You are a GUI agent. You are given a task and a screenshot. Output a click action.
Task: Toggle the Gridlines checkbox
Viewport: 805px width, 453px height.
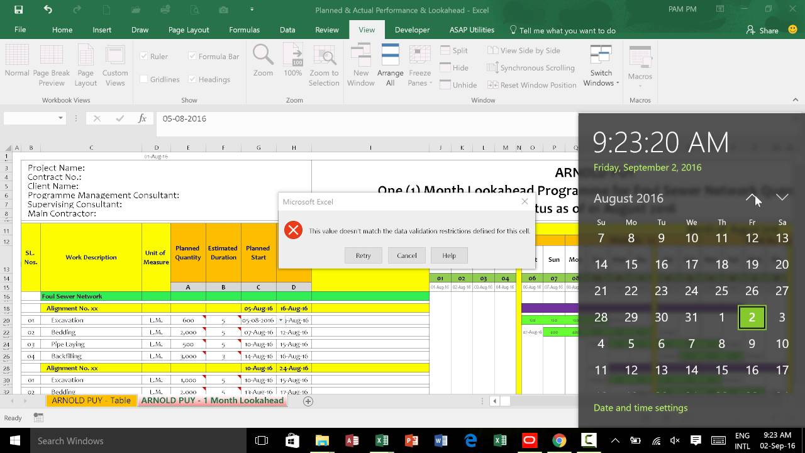144,79
